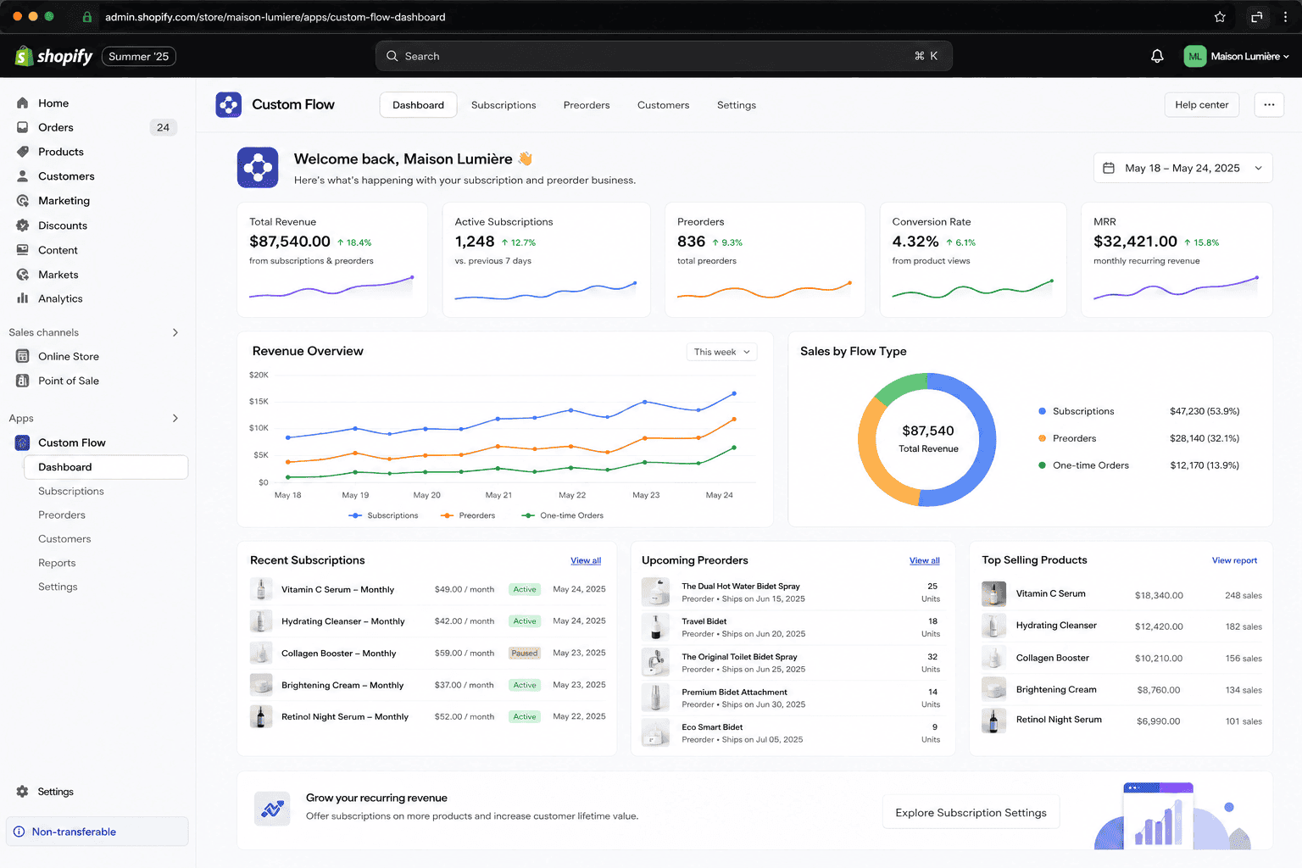The height and width of the screenshot is (868, 1302).
Task: Click the Orders icon in sidebar
Action: [23, 127]
